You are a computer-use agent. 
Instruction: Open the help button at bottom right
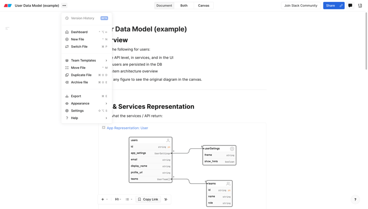[x=355, y=199]
